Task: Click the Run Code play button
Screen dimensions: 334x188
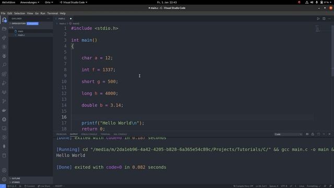Action: coord(318,19)
